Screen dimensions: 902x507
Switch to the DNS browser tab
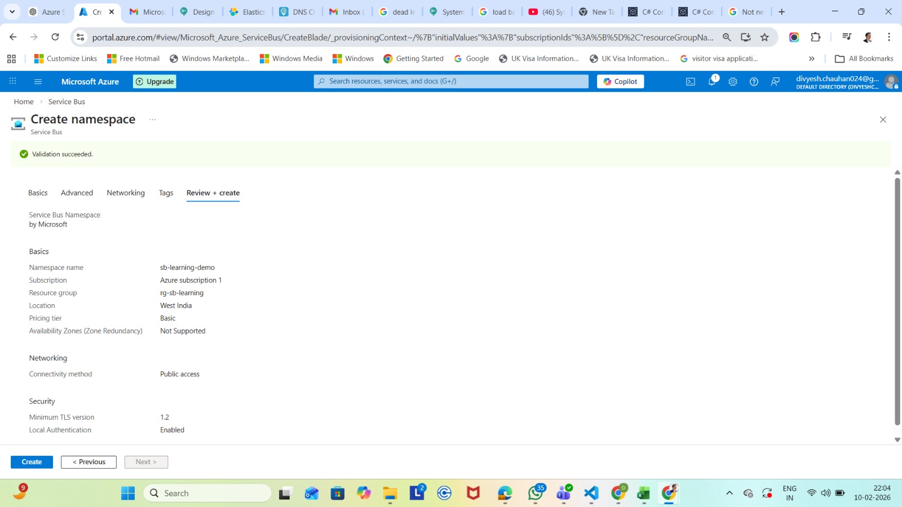tap(298, 12)
